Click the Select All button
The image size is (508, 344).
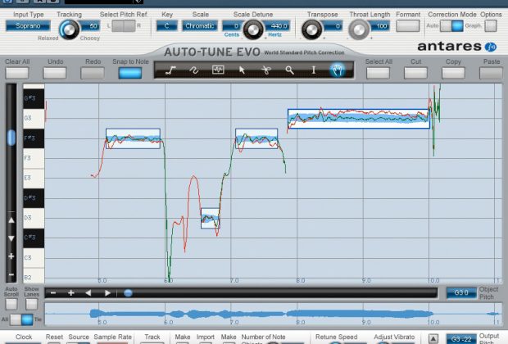point(378,73)
